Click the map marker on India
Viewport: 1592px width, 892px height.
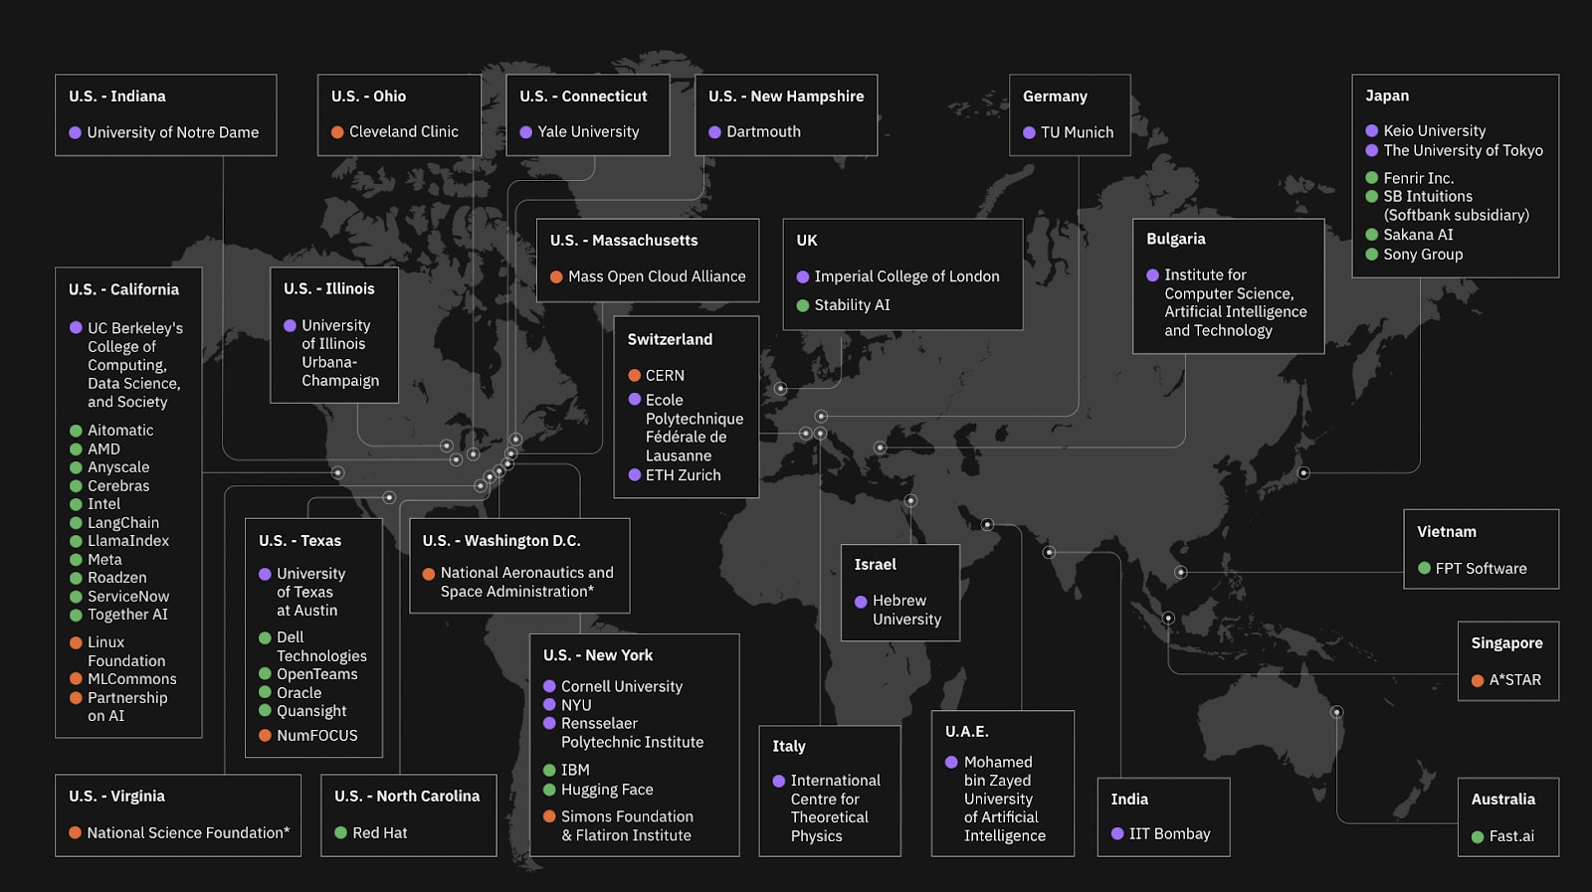[1049, 552]
